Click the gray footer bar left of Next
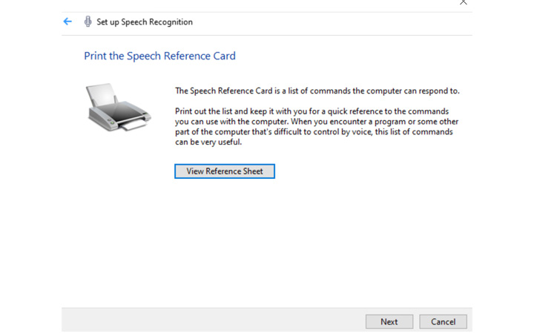This screenshot has height=334, width=534. [x=213, y=321]
